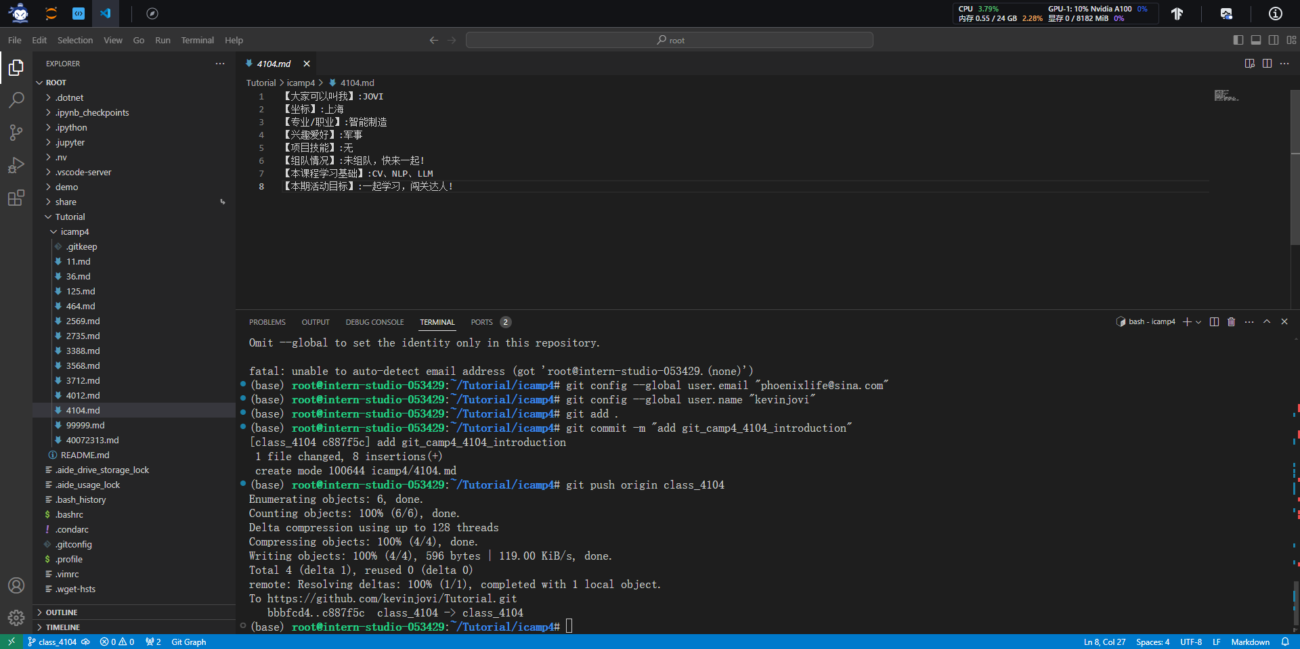Open notifications bell in status bar
Screen dimensions: 1300x649
click(1285, 642)
